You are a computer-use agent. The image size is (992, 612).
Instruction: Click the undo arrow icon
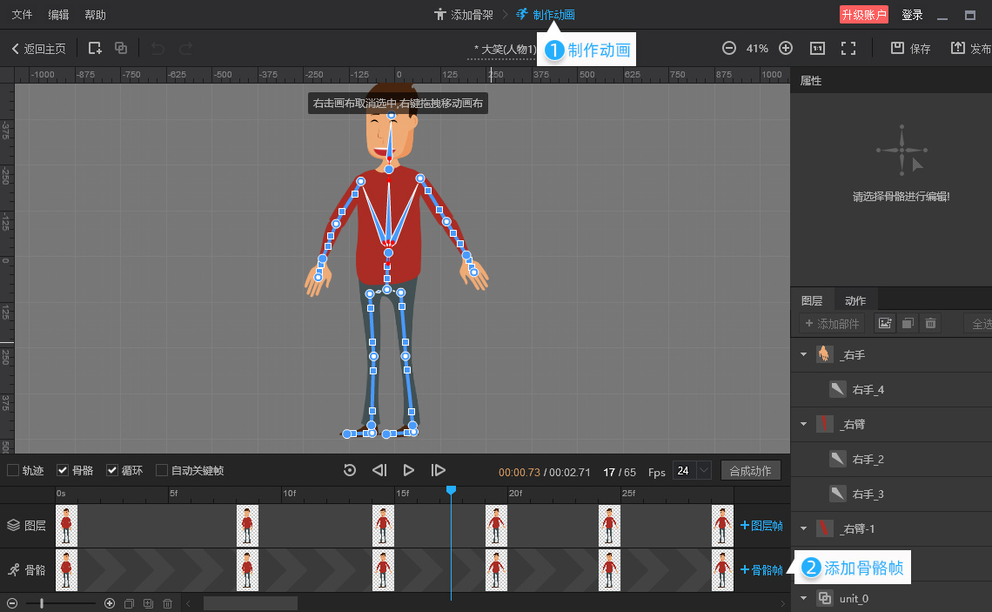point(158,49)
